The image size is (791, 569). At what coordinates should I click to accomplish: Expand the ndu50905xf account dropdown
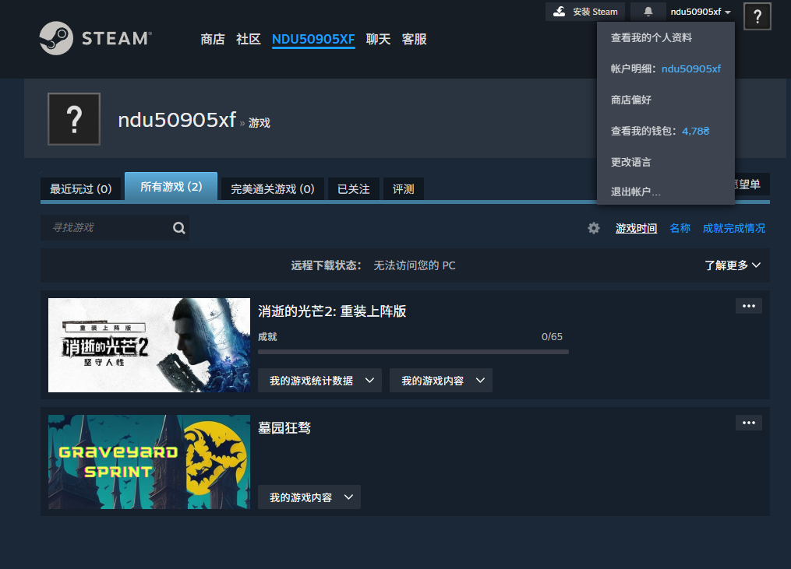[701, 12]
